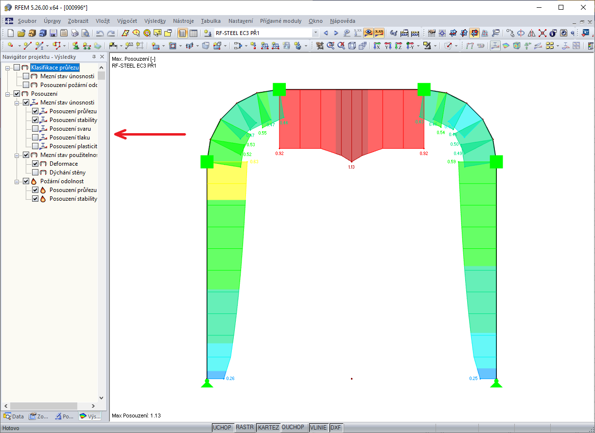This screenshot has height=433, width=595.
Task: Click the New member tool icon
Action: (39, 46)
